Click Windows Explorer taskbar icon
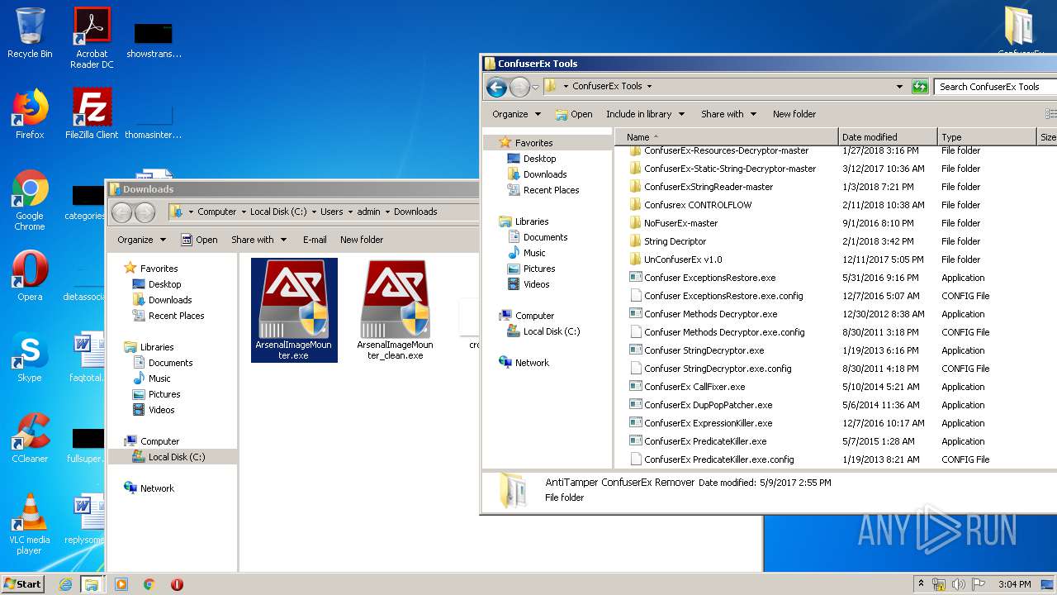 [x=92, y=584]
